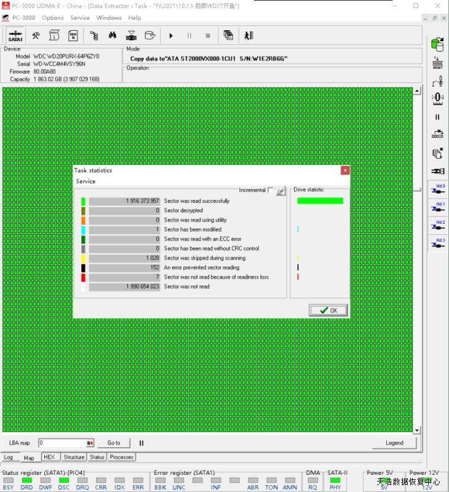The width and height of the screenshot is (449, 492).
Task: Click the 100% test toolbar icon
Action: [x=72, y=36]
